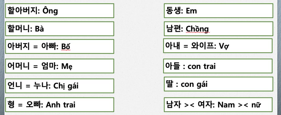Image resolution: width=281 pixels, height=115 pixels.
Task: Click the Vietnamese word Mẹ
Action: pos(66,66)
